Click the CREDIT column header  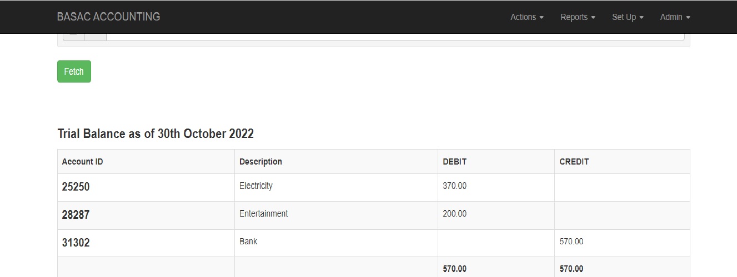pos(574,162)
